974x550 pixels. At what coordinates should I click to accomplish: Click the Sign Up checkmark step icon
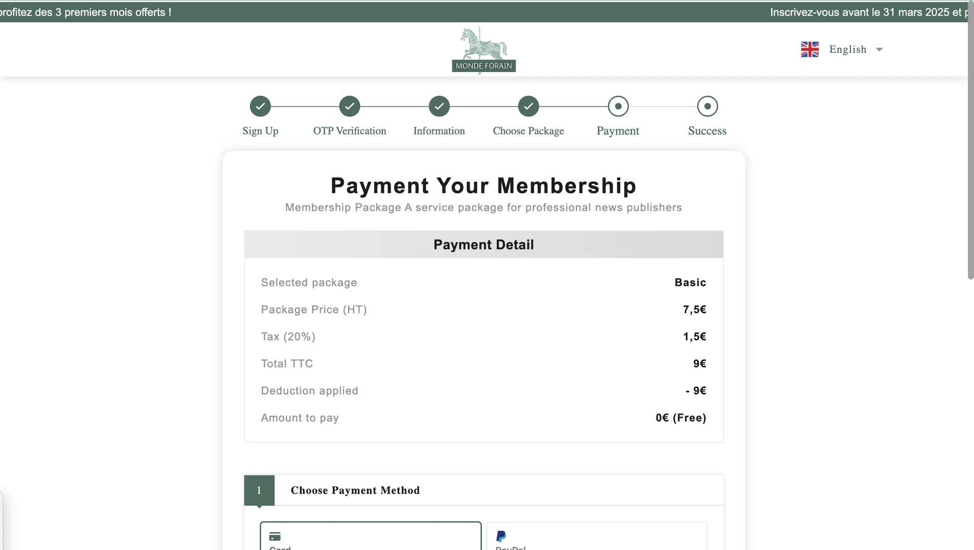click(260, 107)
